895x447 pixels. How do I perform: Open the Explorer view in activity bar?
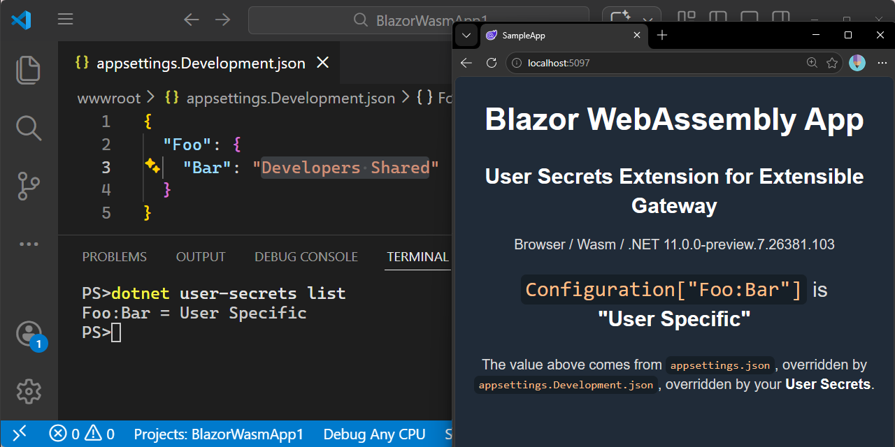pyautogui.click(x=28, y=69)
